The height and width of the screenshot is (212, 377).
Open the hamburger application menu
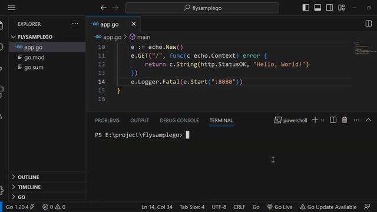point(12,8)
